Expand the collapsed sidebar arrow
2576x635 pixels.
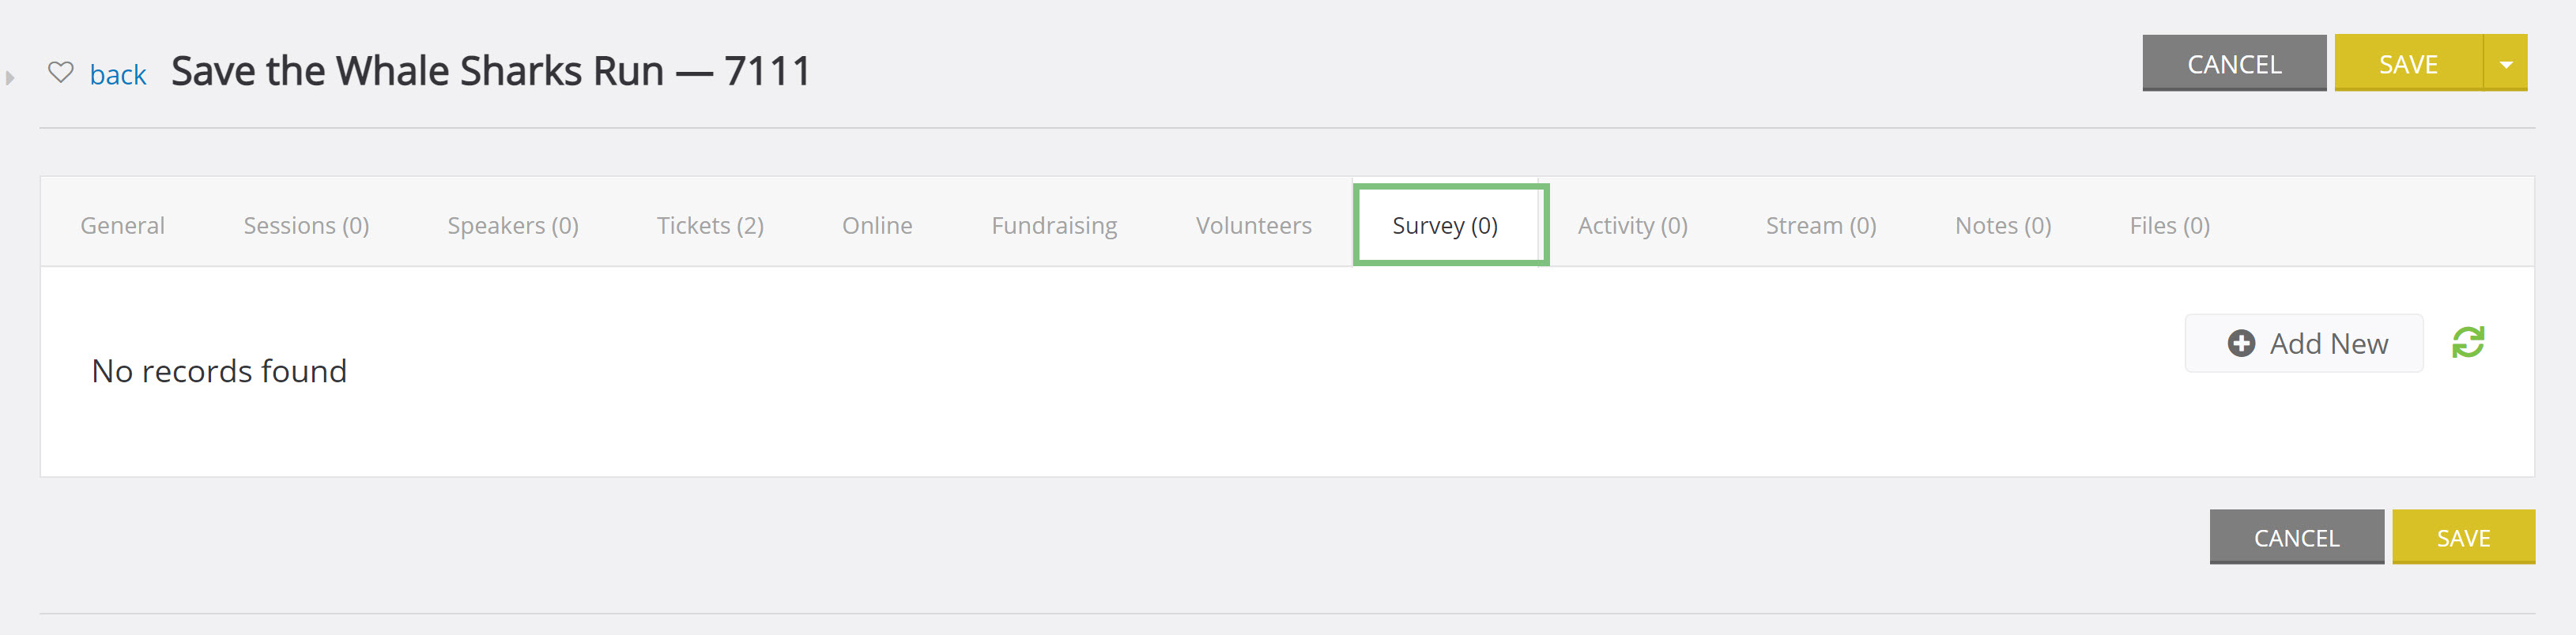10,77
